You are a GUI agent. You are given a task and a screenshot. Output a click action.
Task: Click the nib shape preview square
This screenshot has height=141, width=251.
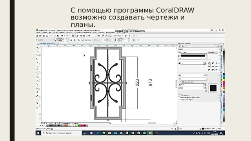coord(213,88)
